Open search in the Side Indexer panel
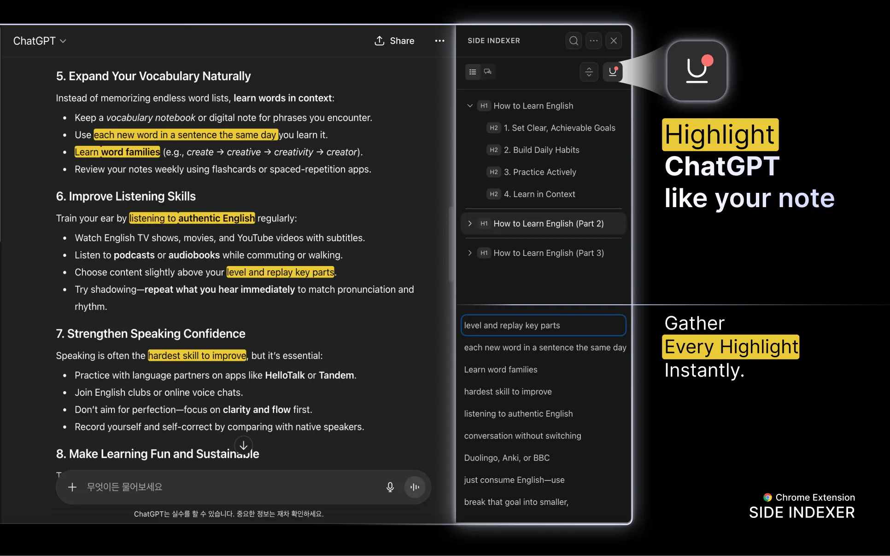Viewport: 890px width, 556px height. click(x=574, y=41)
